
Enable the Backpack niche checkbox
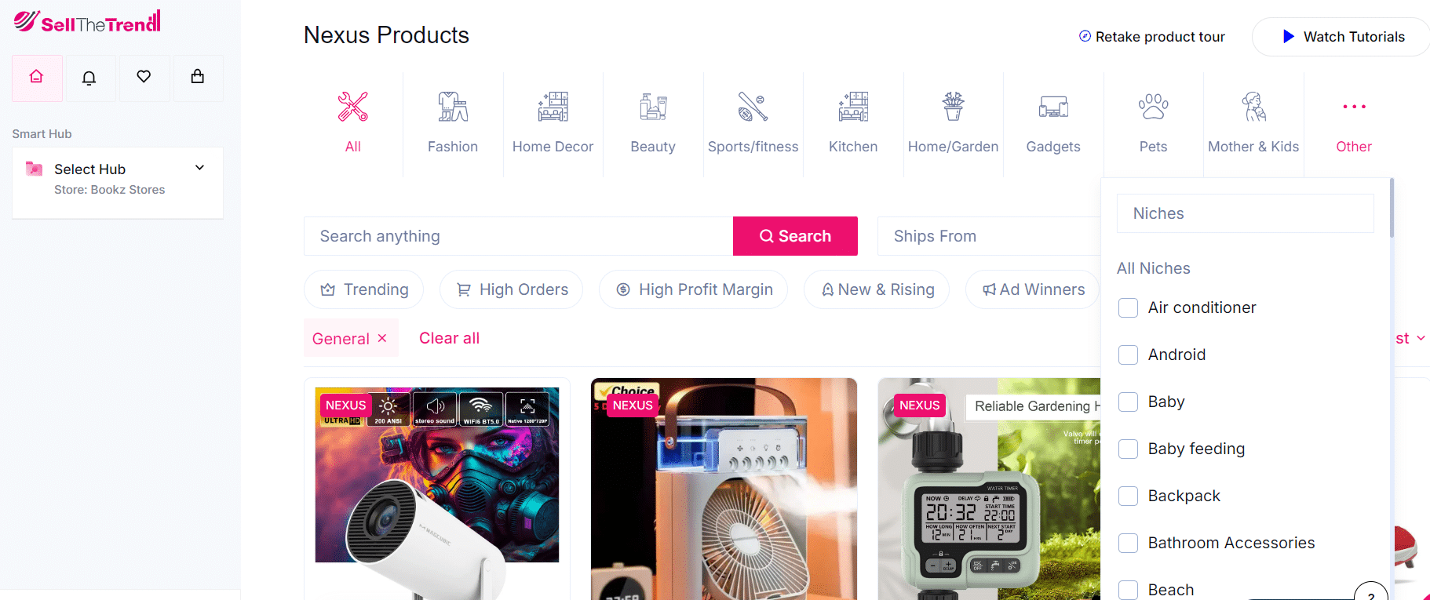(x=1128, y=496)
